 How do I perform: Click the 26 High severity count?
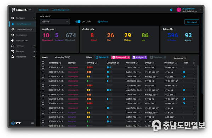(x=110, y=36)
